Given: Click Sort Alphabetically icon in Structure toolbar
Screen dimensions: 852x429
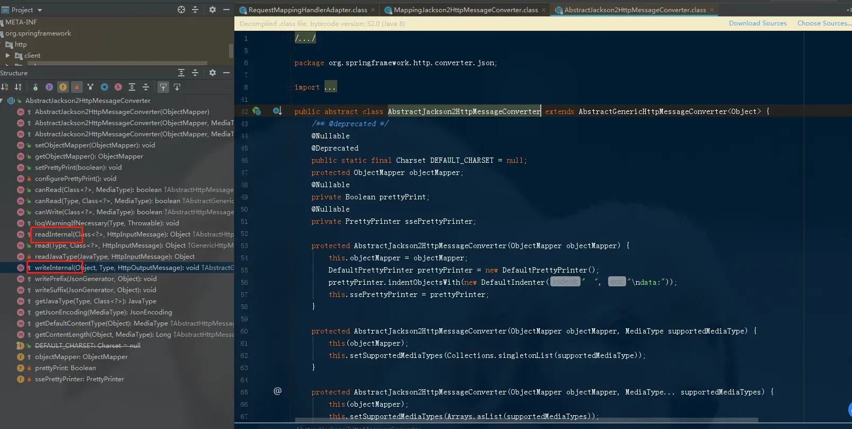Looking at the screenshot, I should click(x=18, y=87).
